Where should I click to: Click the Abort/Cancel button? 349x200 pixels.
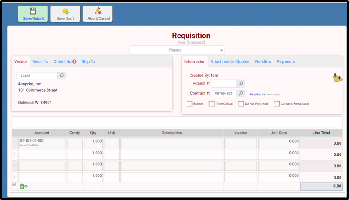point(98,14)
